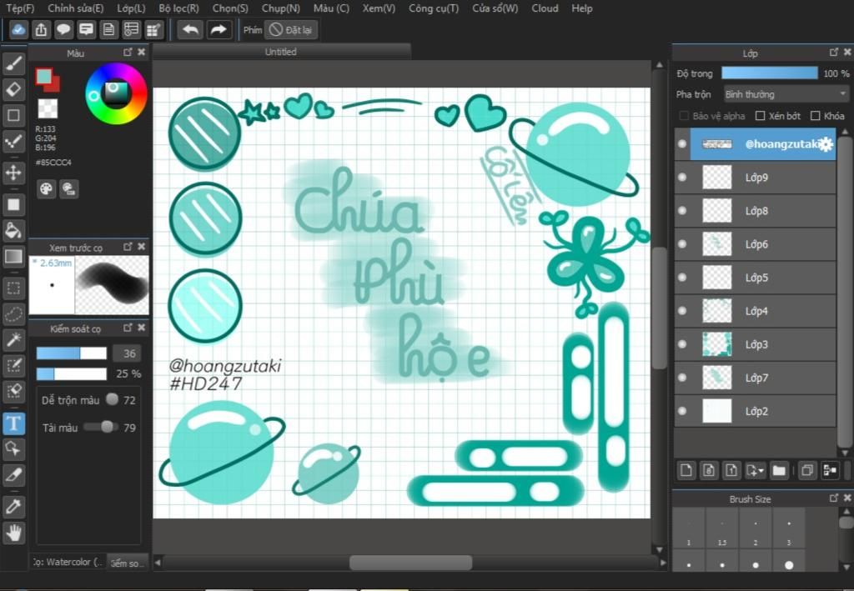This screenshot has height=591, width=854.
Task: Click the cloud save icon in toolbar
Action: pos(18,29)
